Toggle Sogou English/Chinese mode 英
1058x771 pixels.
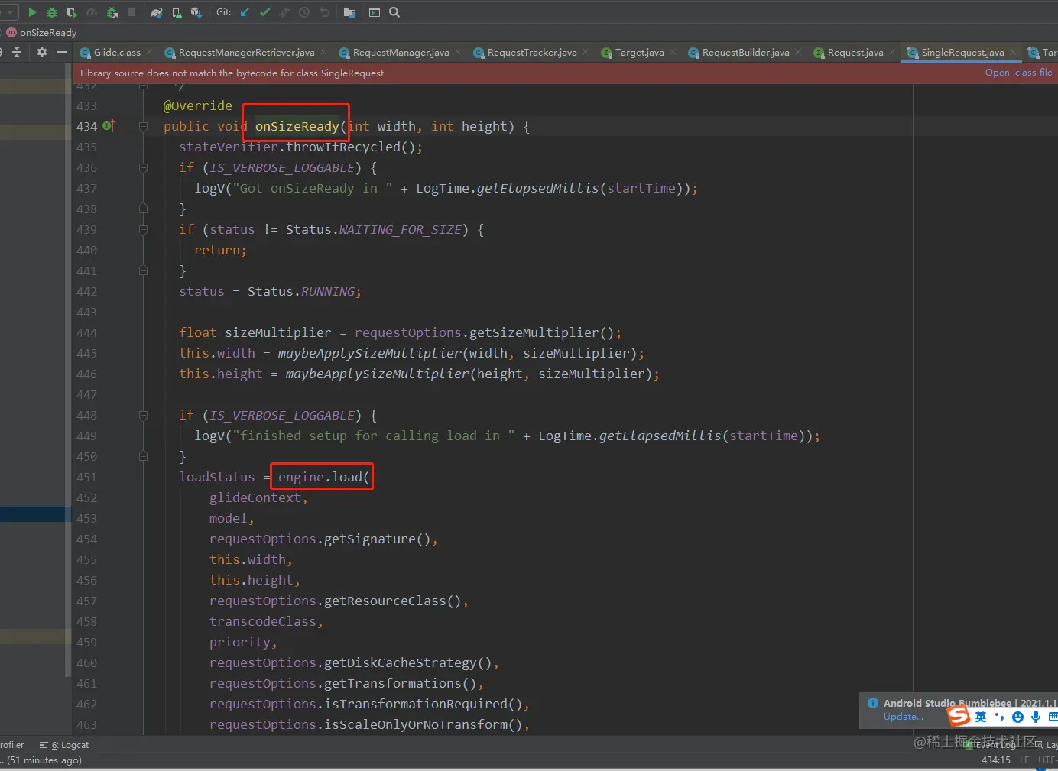(981, 717)
